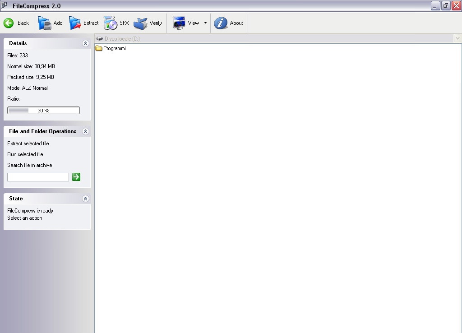Restore down the FileCompress window
This screenshot has width=462, height=333.
[x=445, y=5]
